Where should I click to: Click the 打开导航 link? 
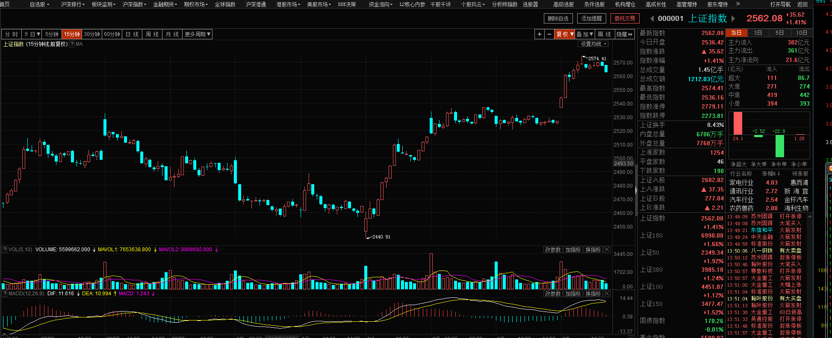point(781,4)
